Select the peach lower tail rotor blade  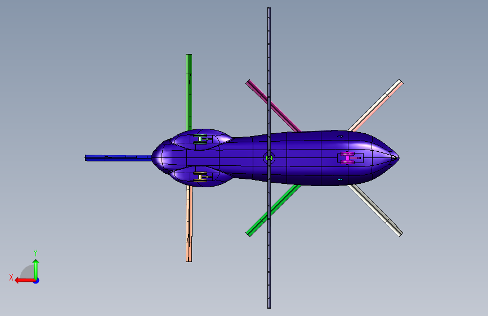[189, 224]
